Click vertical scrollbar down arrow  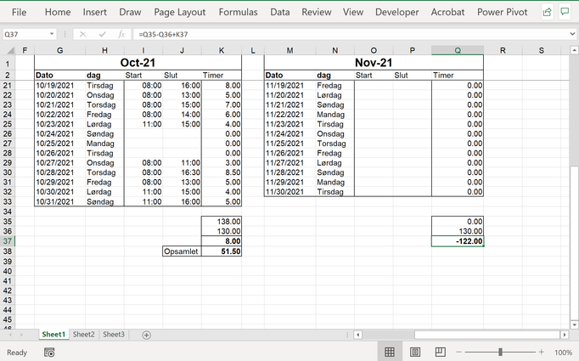point(574,324)
